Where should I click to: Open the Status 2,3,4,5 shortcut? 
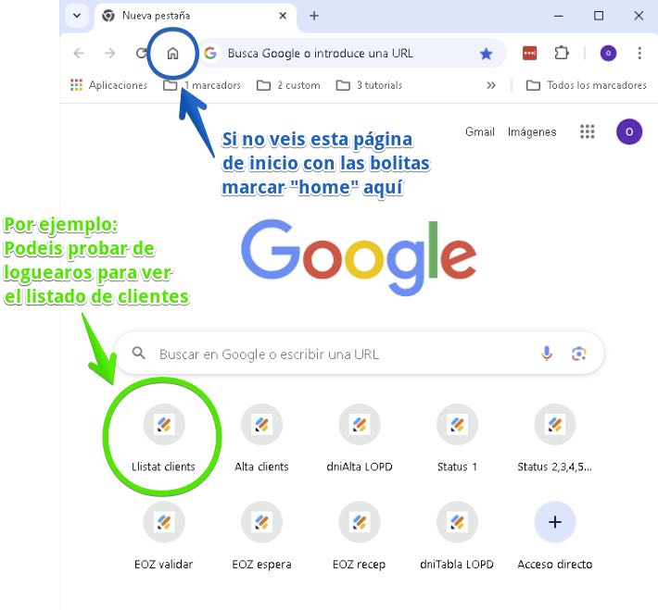pos(555,438)
